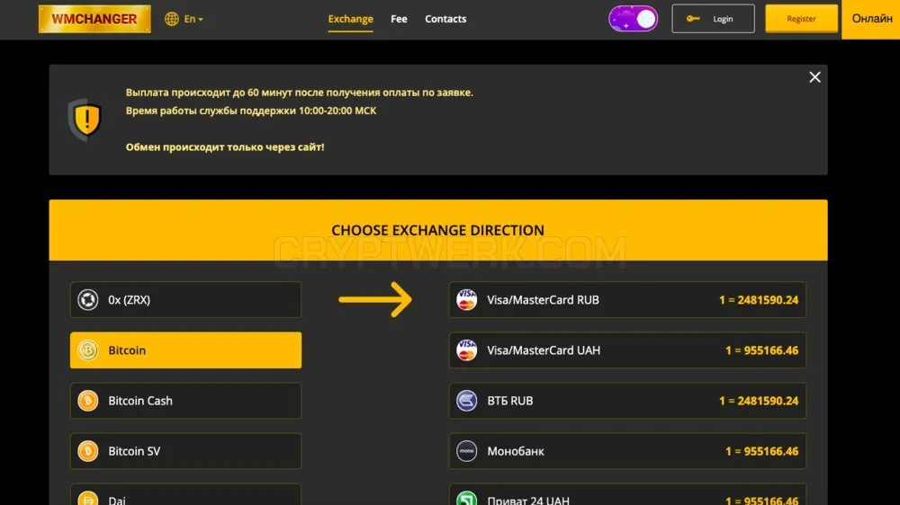The height and width of the screenshot is (505, 900).
Task: Select Visa/MasterCard UAH destination
Action: (x=627, y=350)
